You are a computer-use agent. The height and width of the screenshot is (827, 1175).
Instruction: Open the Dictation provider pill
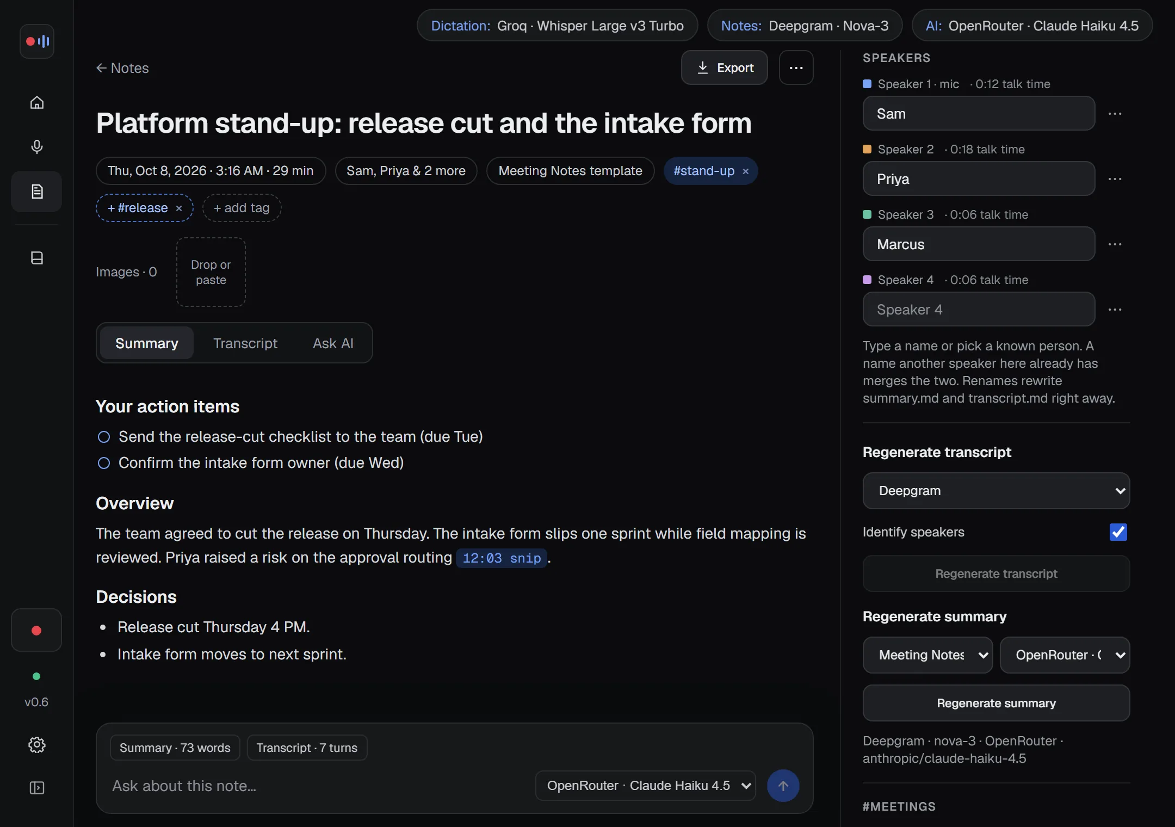coord(557,26)
